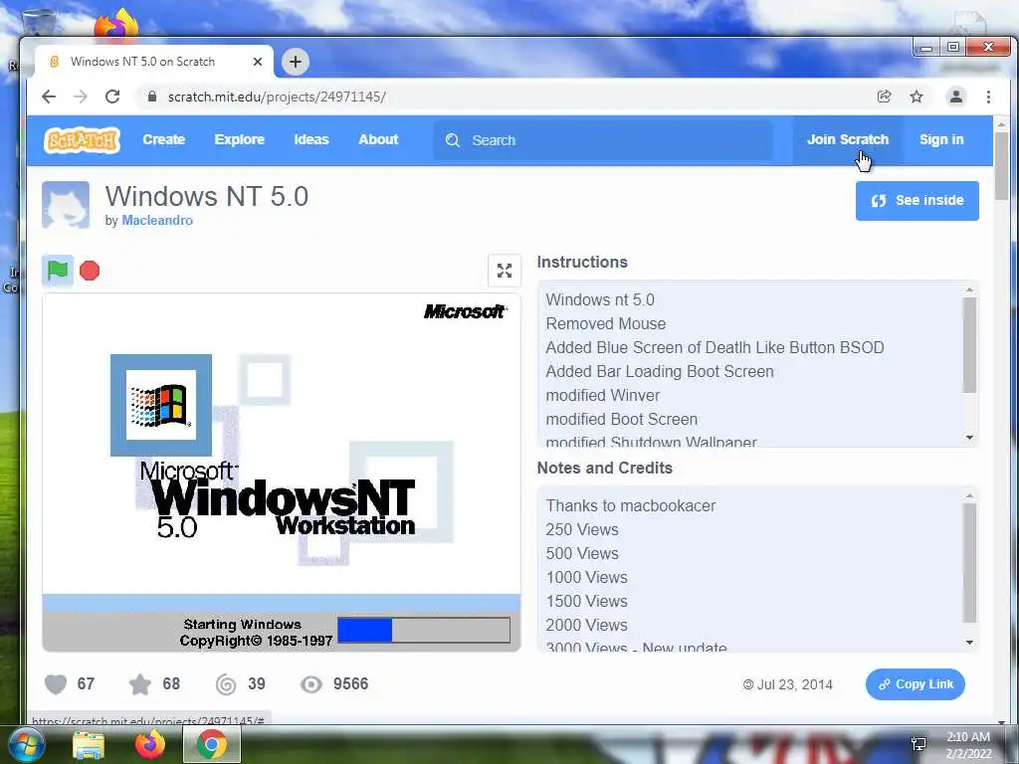Screen dimensions: 1019x764
Task: Minimize the Chrome window
Action: pos(926,48)
